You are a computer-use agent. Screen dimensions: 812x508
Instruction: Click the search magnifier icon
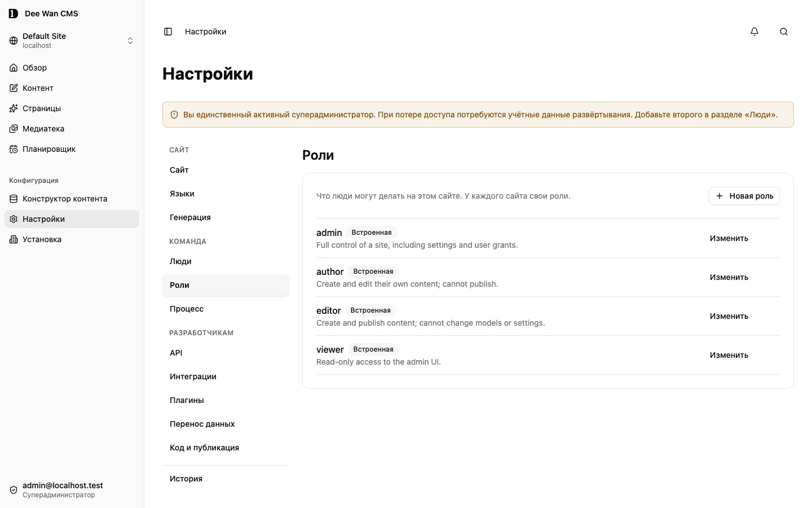point(784,32)
